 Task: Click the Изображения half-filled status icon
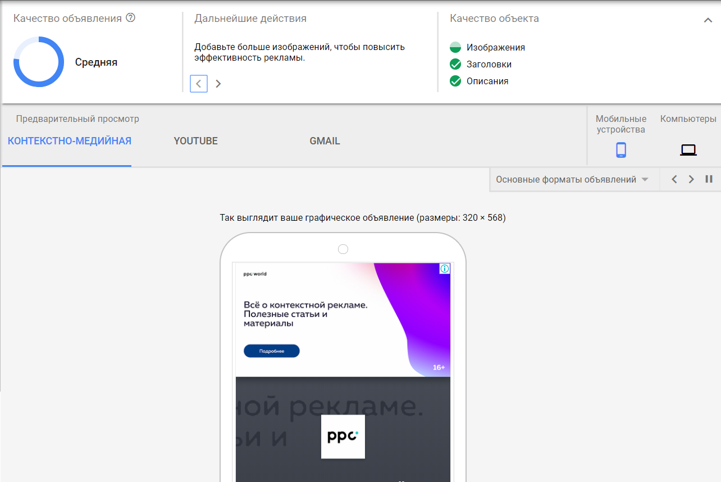[x=455, y=47]
